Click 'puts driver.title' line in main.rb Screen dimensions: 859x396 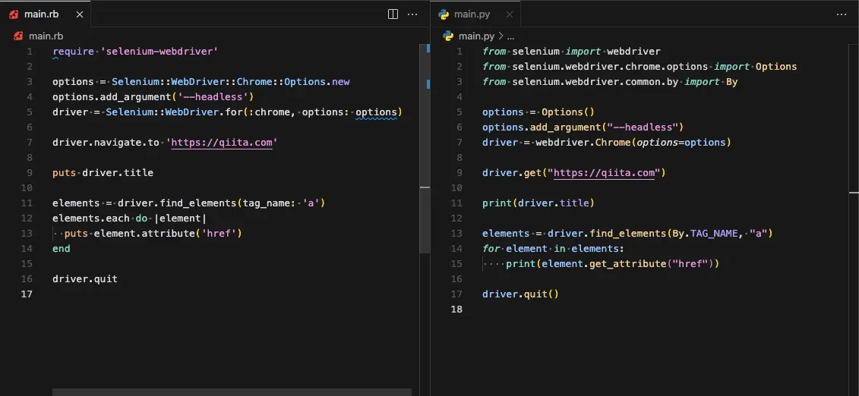(x=103, y=173)
